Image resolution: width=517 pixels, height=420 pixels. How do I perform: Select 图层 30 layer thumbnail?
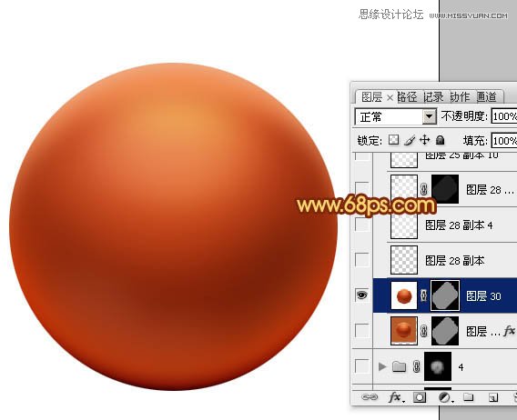point(404,295)
